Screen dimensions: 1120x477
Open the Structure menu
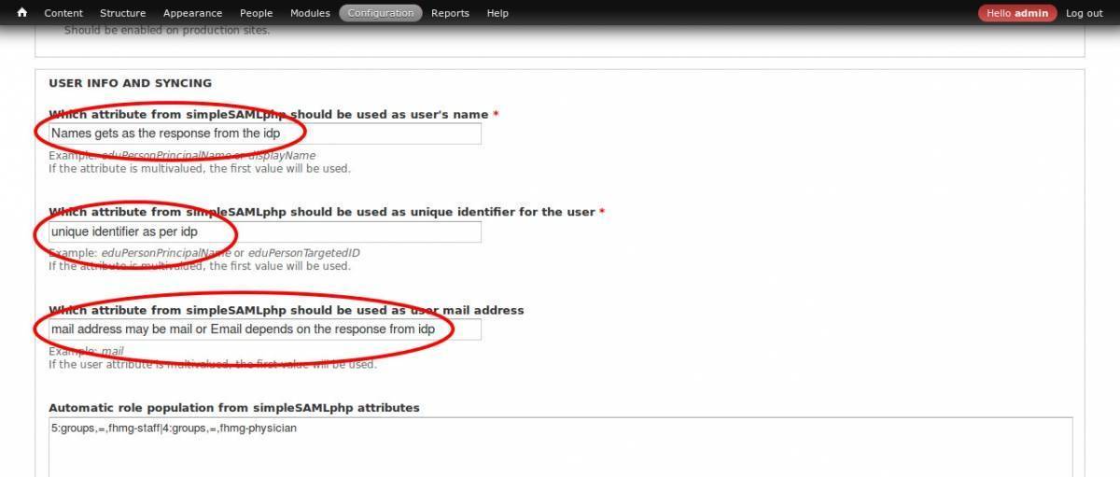pos(122,13)
